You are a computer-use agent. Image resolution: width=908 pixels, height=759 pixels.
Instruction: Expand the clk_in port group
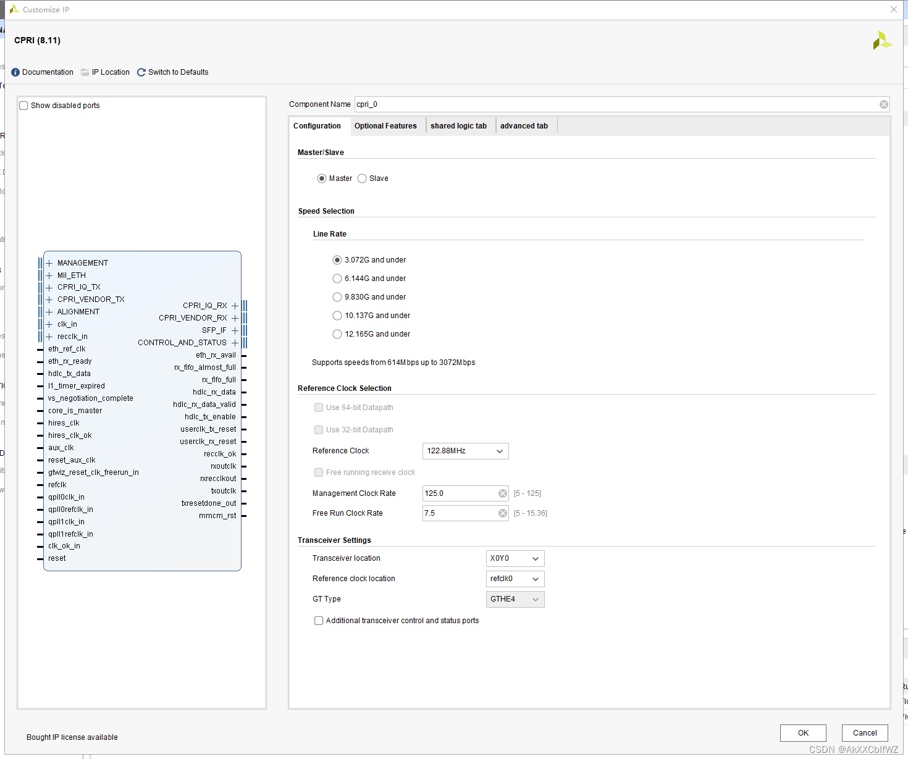(49, 324)
